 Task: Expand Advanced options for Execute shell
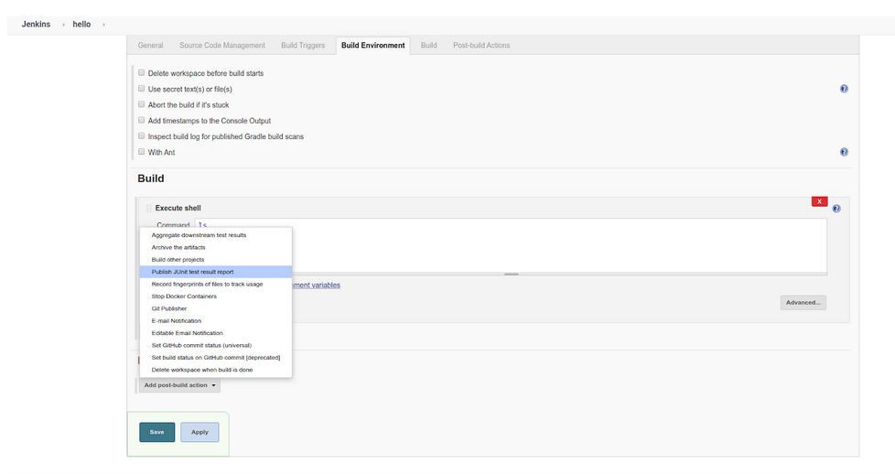[x=803, y=302]
